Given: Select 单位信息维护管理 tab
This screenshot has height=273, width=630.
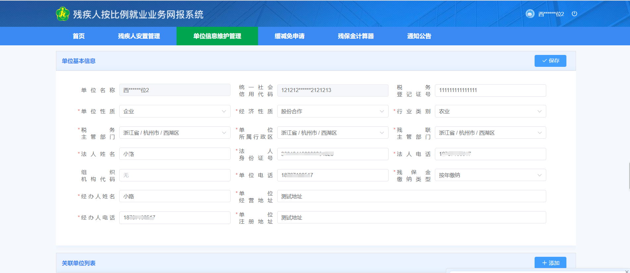Looking at the screenshot, I should click(217, 36).
